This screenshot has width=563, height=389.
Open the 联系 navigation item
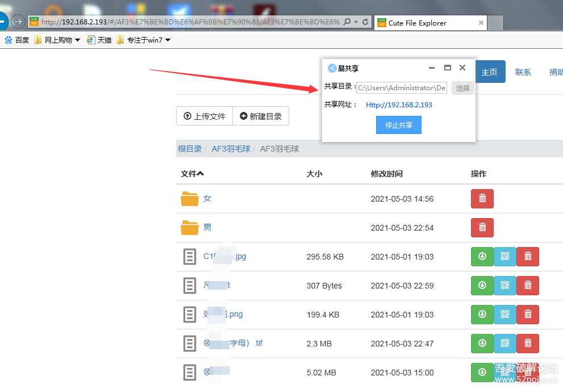523,72
